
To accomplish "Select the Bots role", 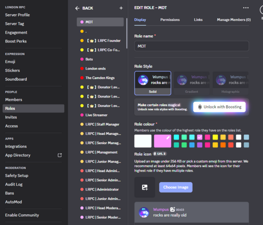I will click(x=100, y=59).
